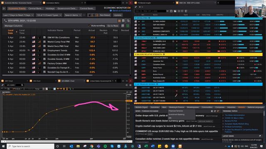Click the magnifier icon in chart symbol box
Viewport: 266px width, 149px height.
click(x=22, y=85)
